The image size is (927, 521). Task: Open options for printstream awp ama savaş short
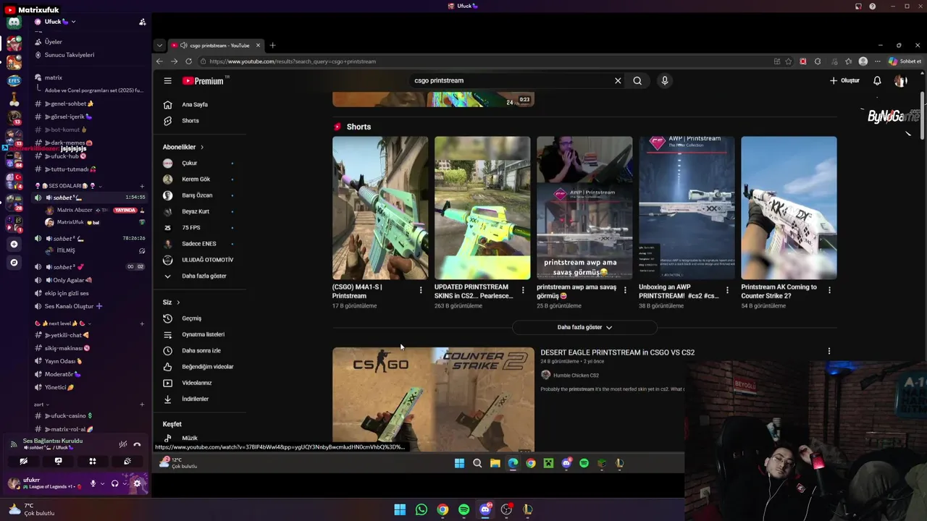pyautogui.click(x=625, y=290)
